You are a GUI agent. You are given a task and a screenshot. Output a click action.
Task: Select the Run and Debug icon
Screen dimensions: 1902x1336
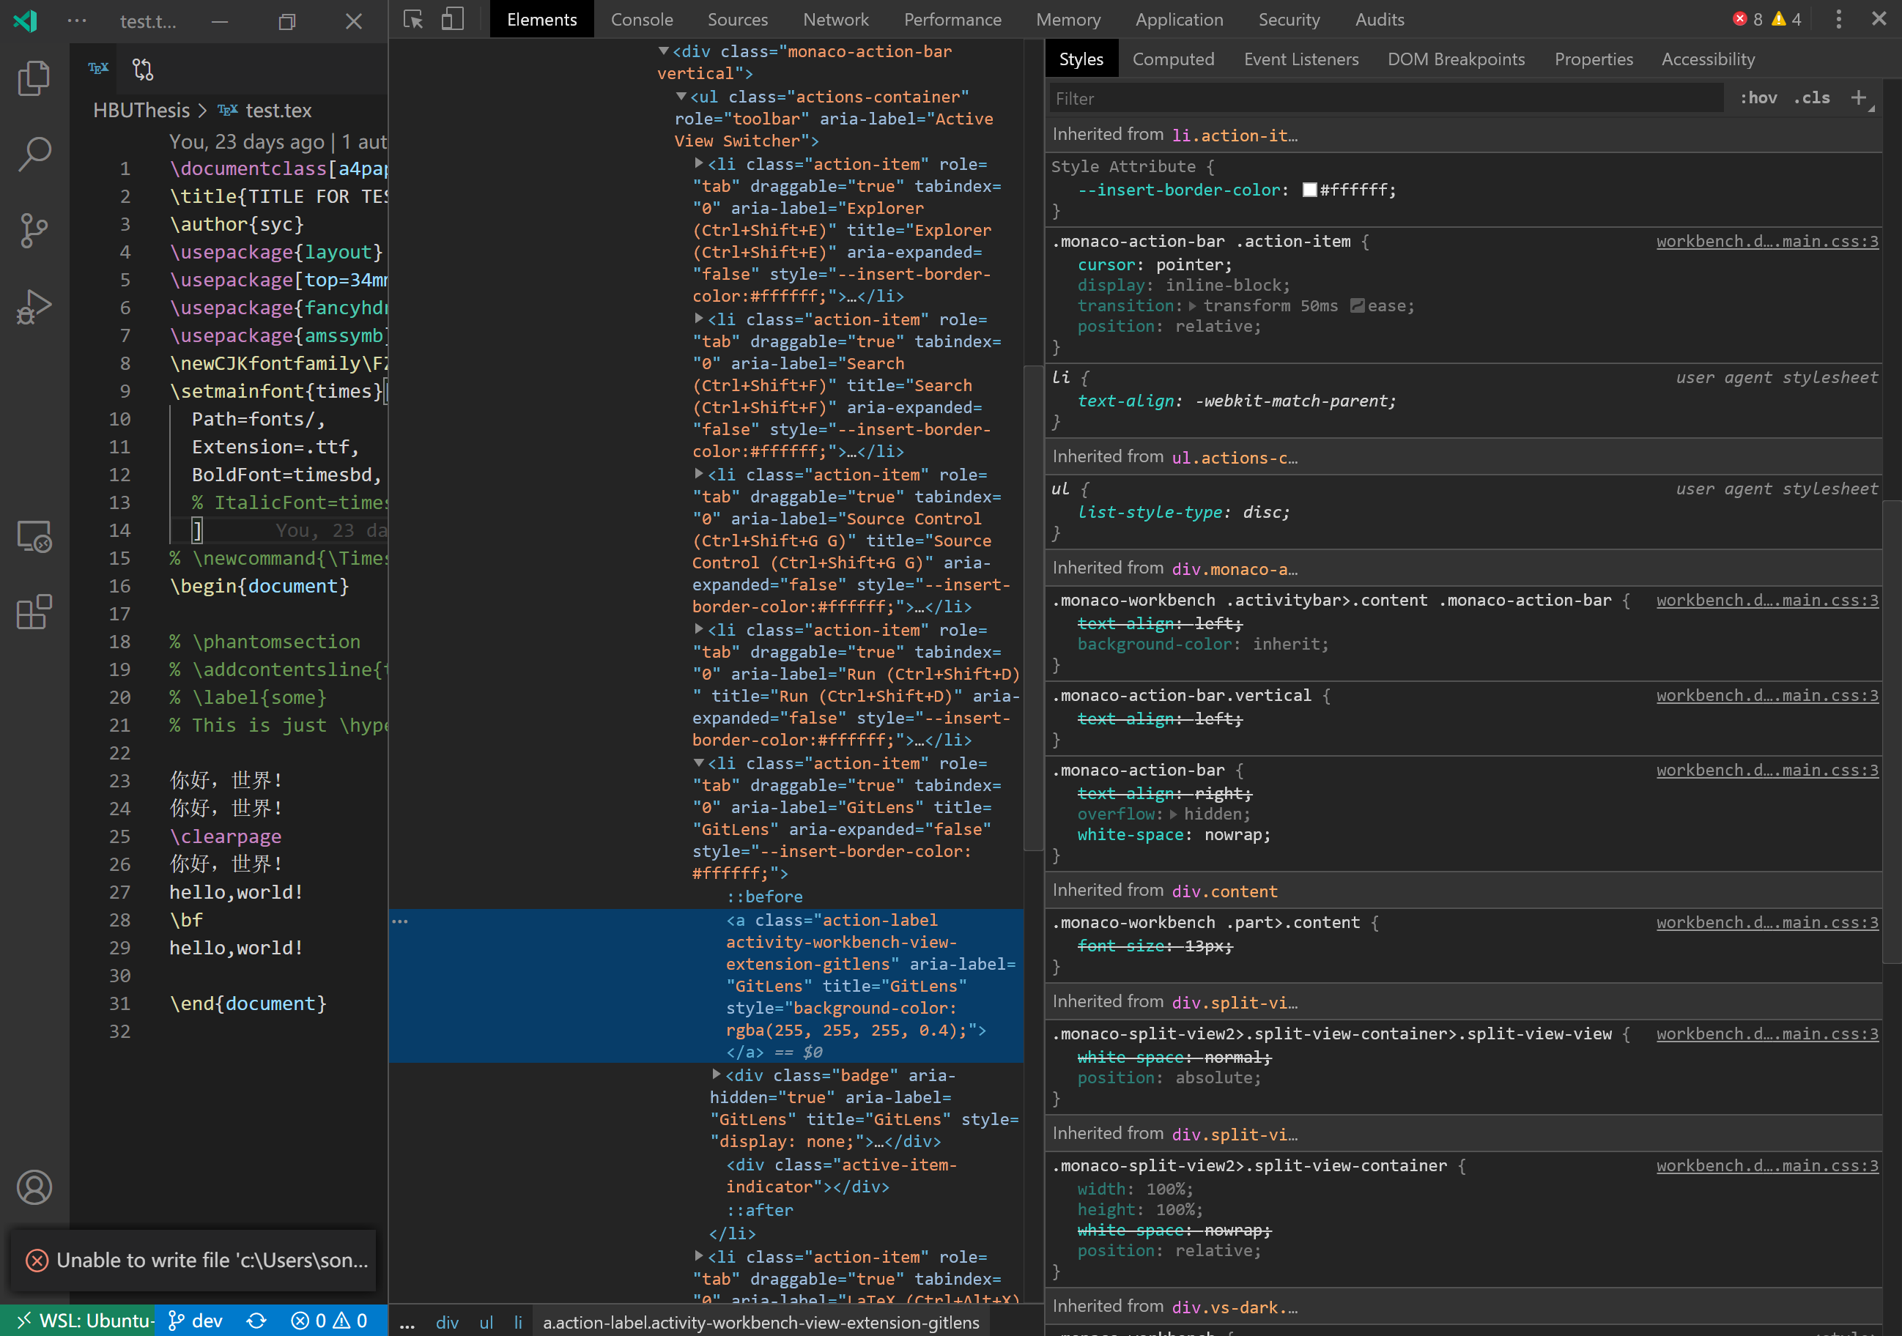tap(34, 306)
